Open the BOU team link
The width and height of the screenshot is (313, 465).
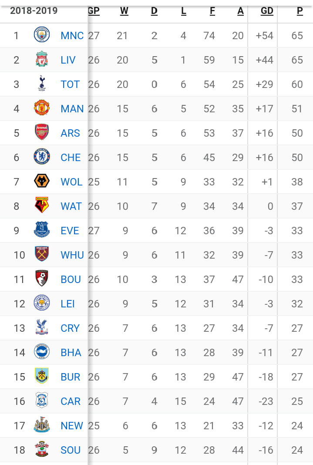pyautogui.click(x=71, y=280)
